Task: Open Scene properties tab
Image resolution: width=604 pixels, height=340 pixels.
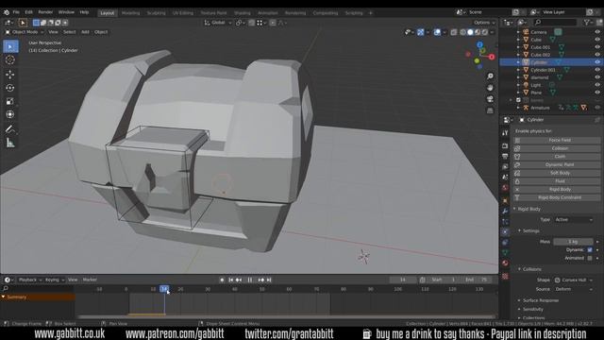Action: 505,177
